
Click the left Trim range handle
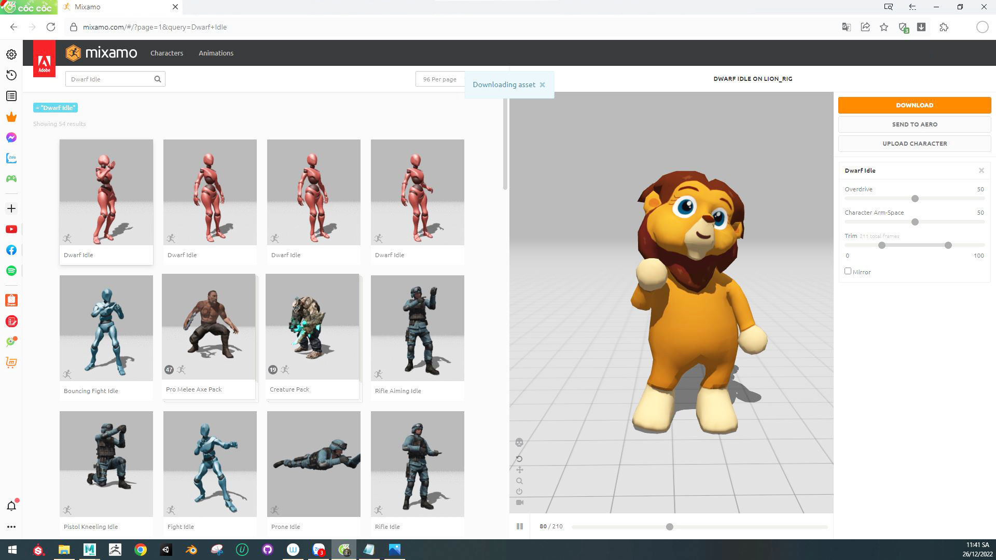[882, 245]
